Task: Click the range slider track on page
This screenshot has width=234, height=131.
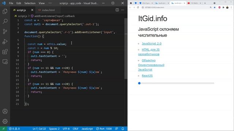Action: (x=176, y=83)
